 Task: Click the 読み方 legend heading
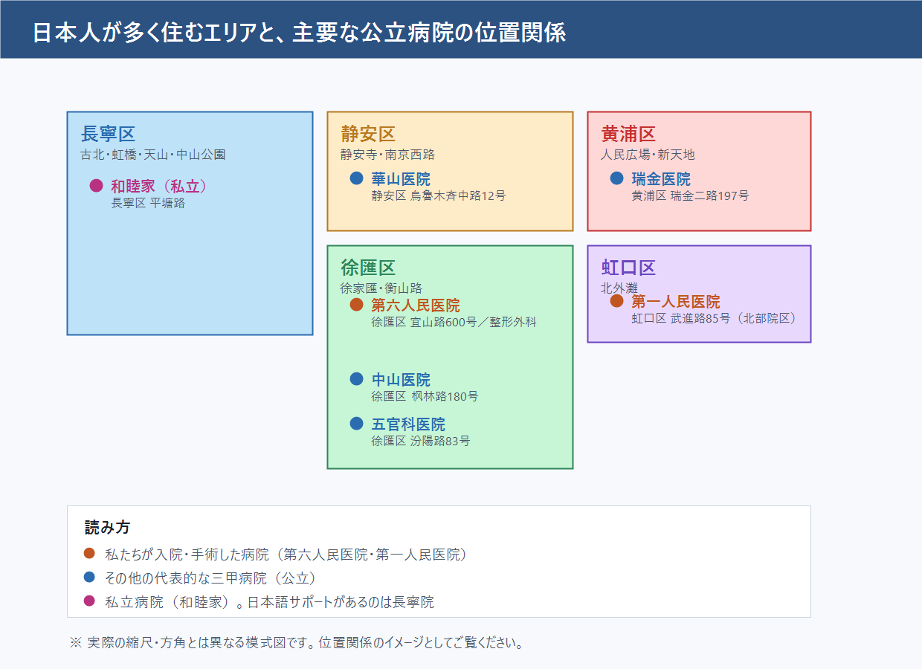[x=107, y=528]
